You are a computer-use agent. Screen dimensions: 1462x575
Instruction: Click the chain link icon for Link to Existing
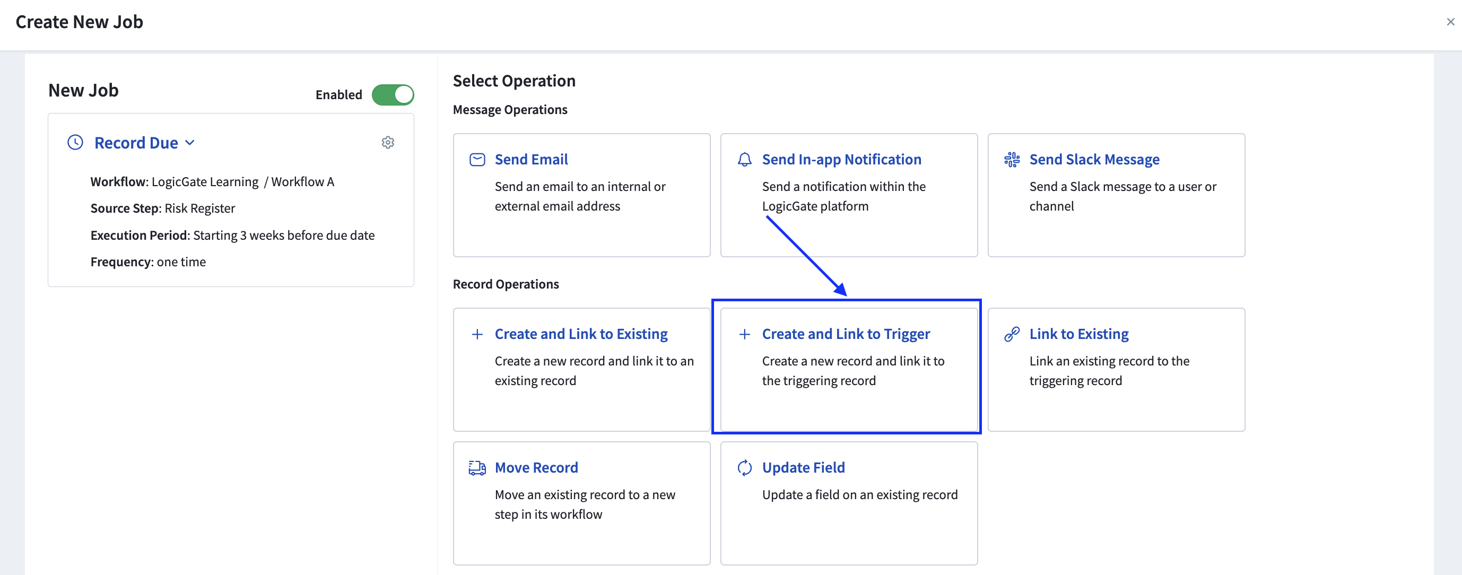click(1012, 334)
